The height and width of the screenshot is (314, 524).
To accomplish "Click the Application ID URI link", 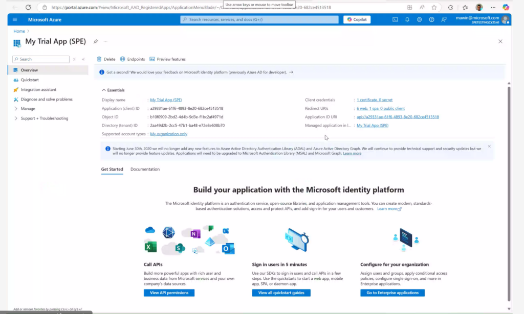I will (x=398, y=117).
